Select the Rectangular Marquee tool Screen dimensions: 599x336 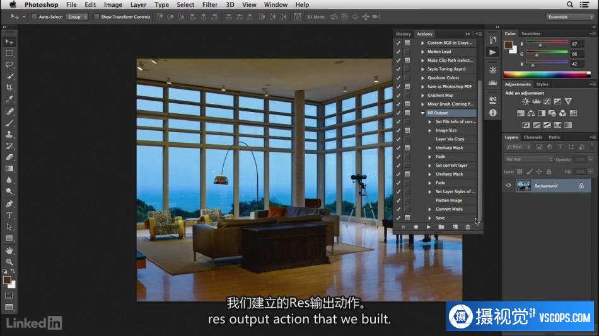point(9,53)
